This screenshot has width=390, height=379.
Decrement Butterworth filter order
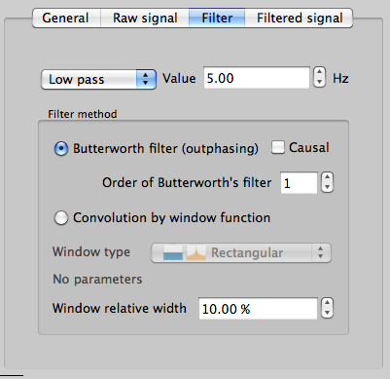point(327,187)
